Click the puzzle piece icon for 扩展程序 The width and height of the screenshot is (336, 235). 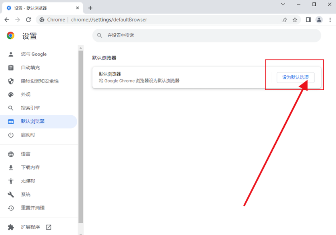coord(11,227)
